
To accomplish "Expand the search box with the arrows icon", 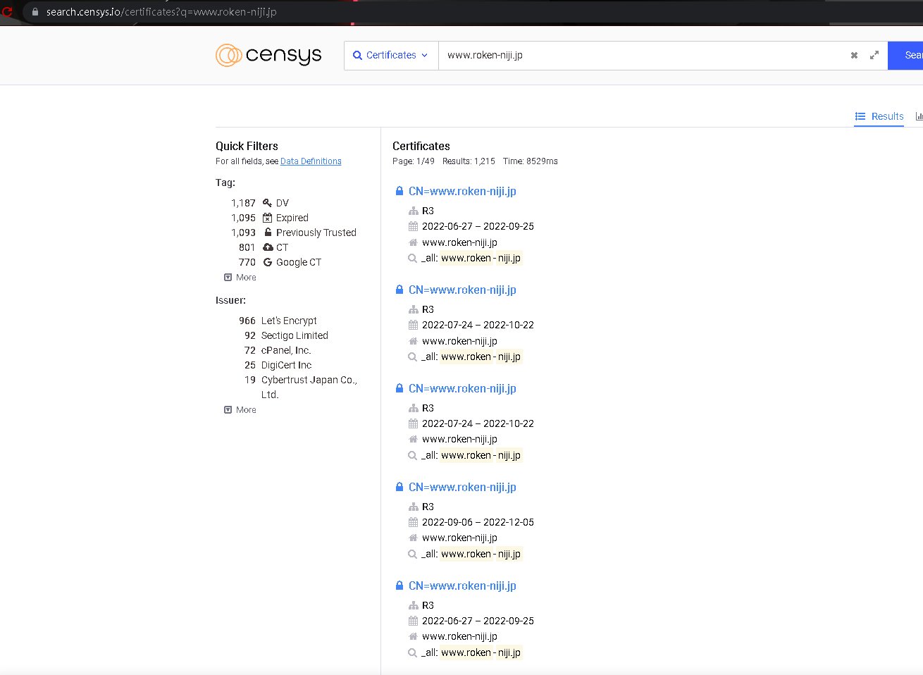I will tap(874, 55).
